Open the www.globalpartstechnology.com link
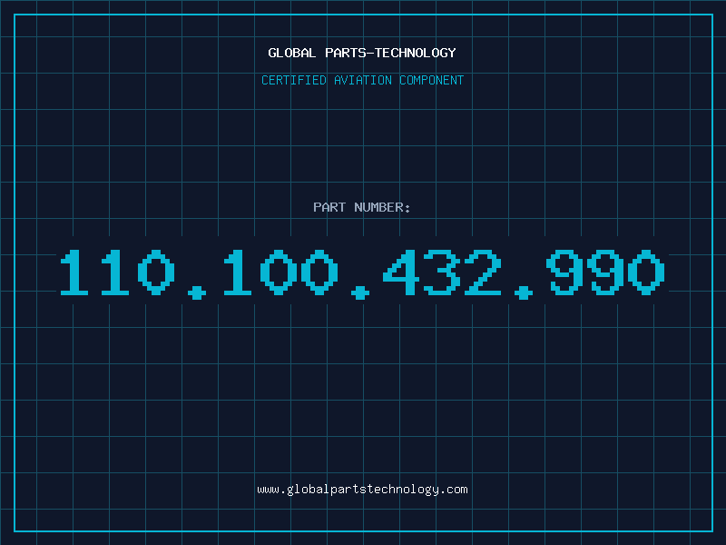Image resolution: width=726 pixels, height=545 pixels. tap(362, 490)
